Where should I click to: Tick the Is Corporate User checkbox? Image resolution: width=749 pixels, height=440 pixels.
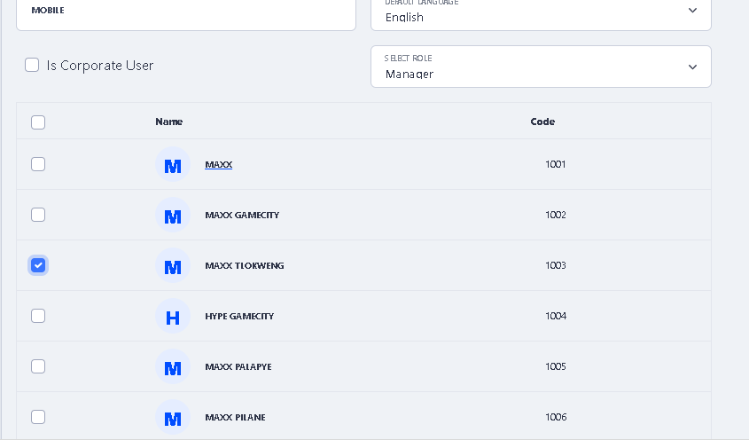pos(32,65)
